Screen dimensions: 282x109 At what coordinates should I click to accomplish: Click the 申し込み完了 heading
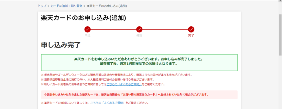[61, 45]
